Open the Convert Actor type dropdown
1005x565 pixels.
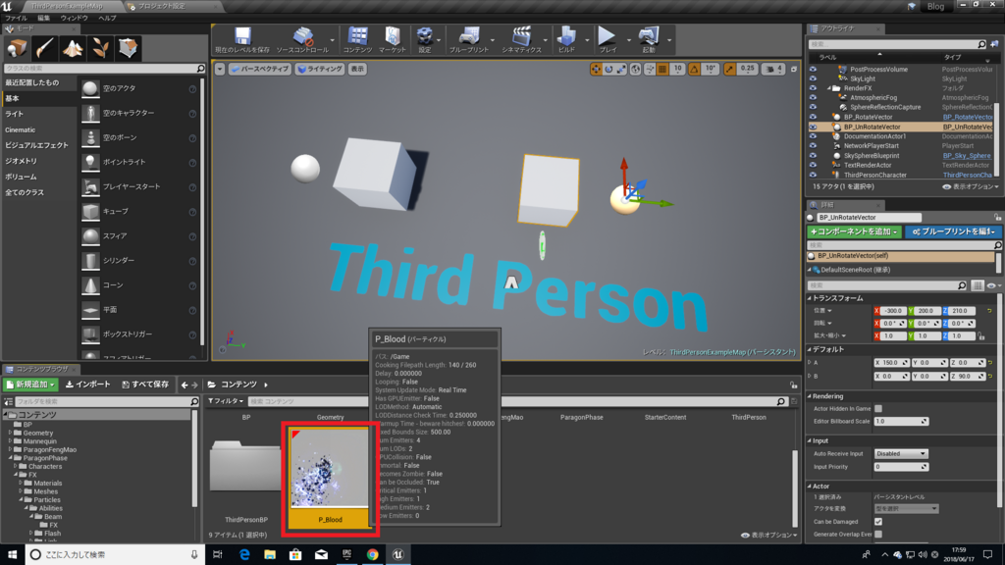[x=906, y=509]
